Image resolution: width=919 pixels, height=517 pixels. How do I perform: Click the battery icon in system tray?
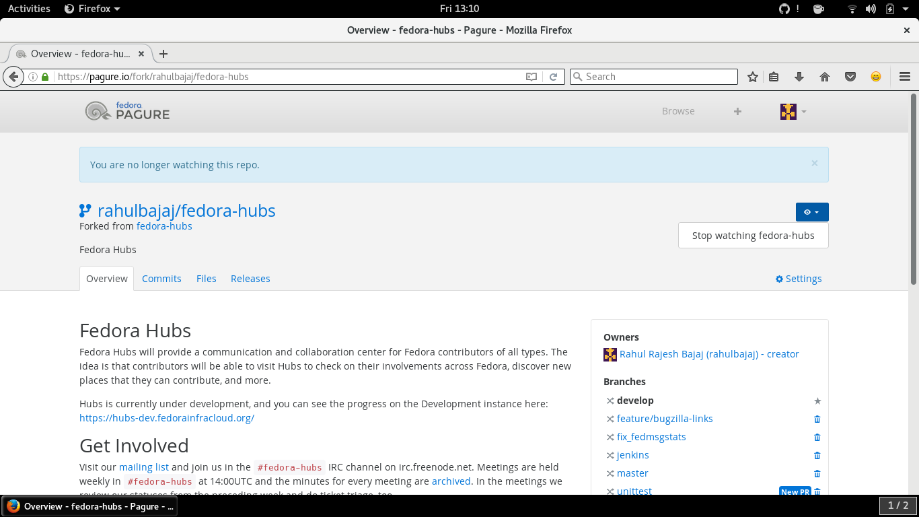click(x=890, y=9)
